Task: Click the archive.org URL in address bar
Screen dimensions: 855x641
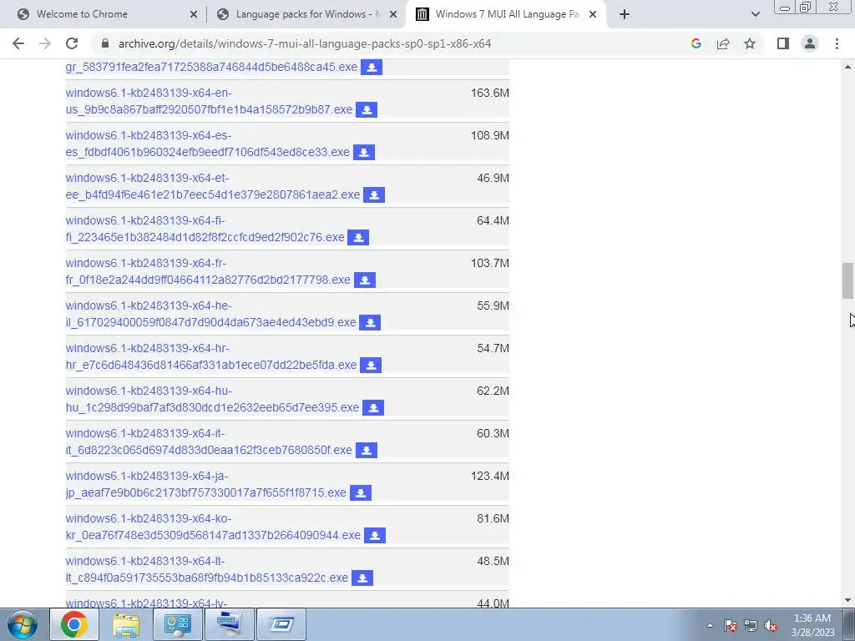Action: click(x=305, y=43)
